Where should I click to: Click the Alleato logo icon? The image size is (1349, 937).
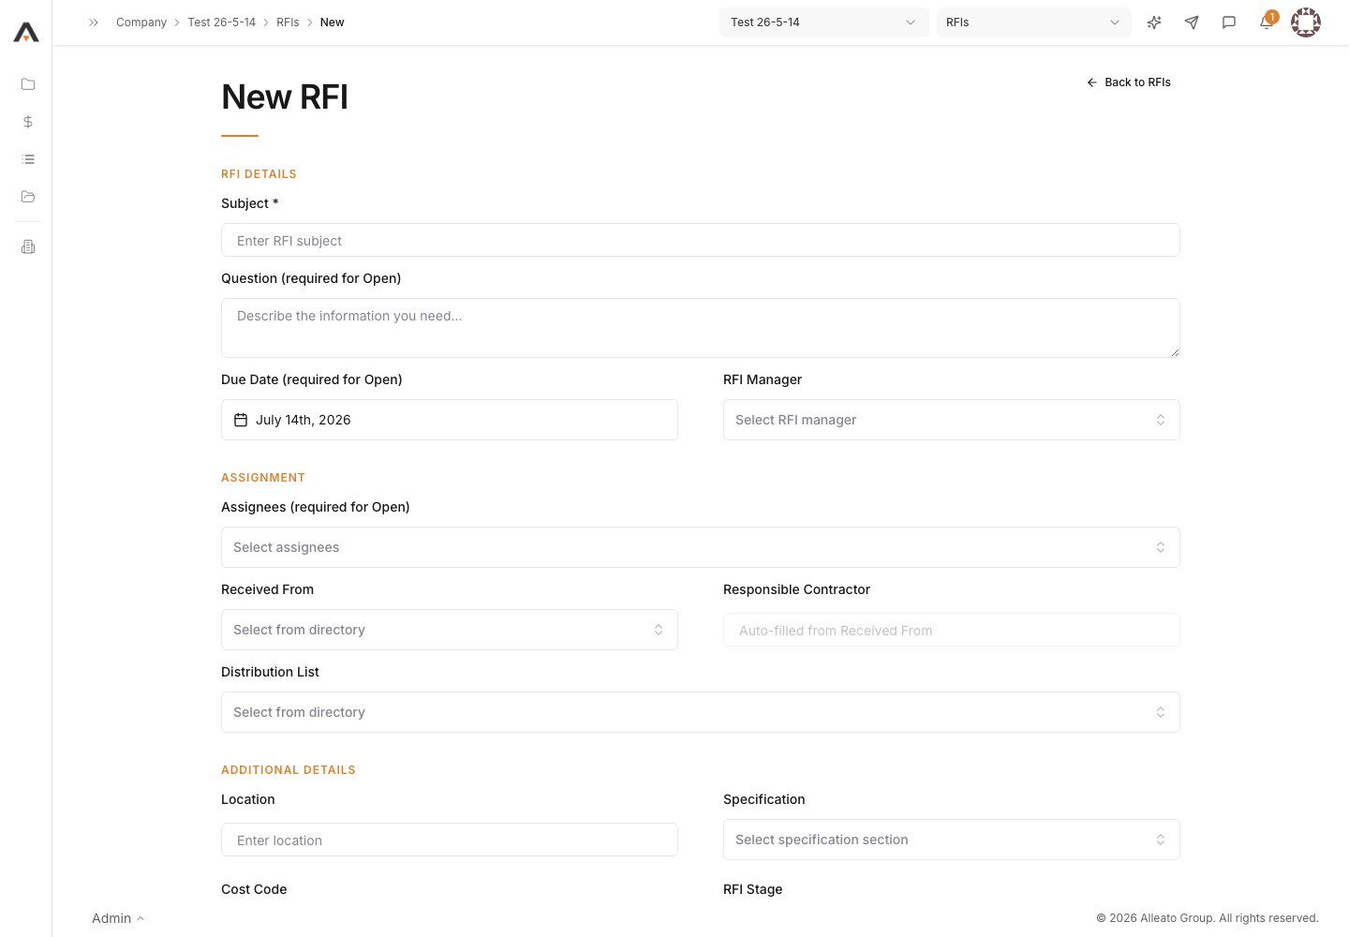point(26,33)
